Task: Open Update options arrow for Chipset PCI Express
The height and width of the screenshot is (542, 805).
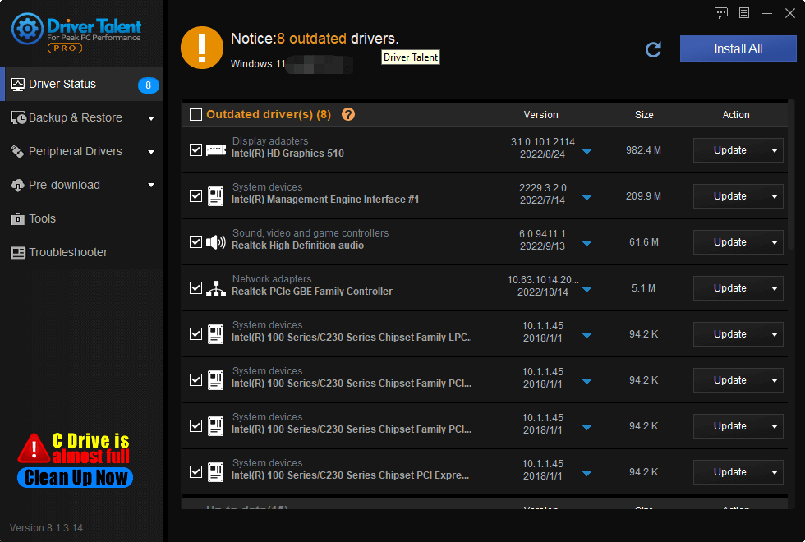Action: pyautogui.click(x=775, y=472)
